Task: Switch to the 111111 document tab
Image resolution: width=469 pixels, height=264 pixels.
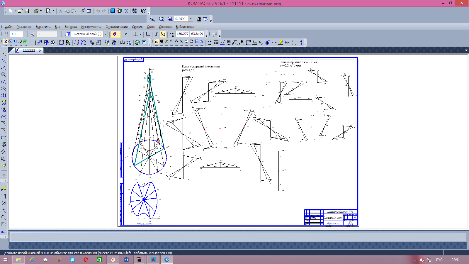Action: [x=29, y=50]
